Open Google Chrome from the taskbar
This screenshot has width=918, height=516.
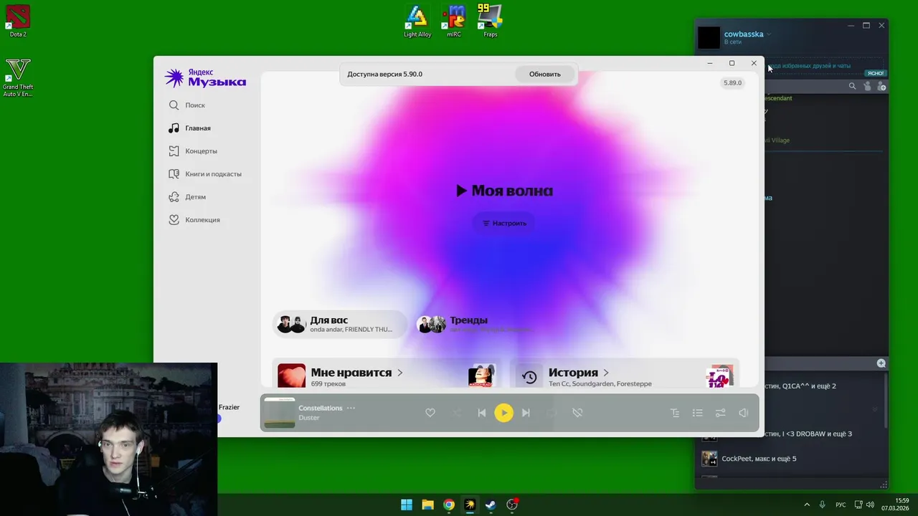coord(448,505)
